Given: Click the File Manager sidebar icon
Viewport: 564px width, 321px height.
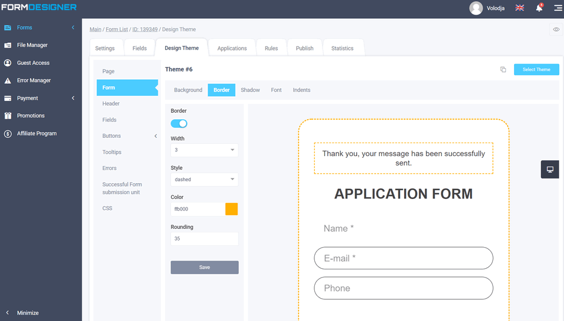Looking at the screenshot, I should (x=8, y=45).
